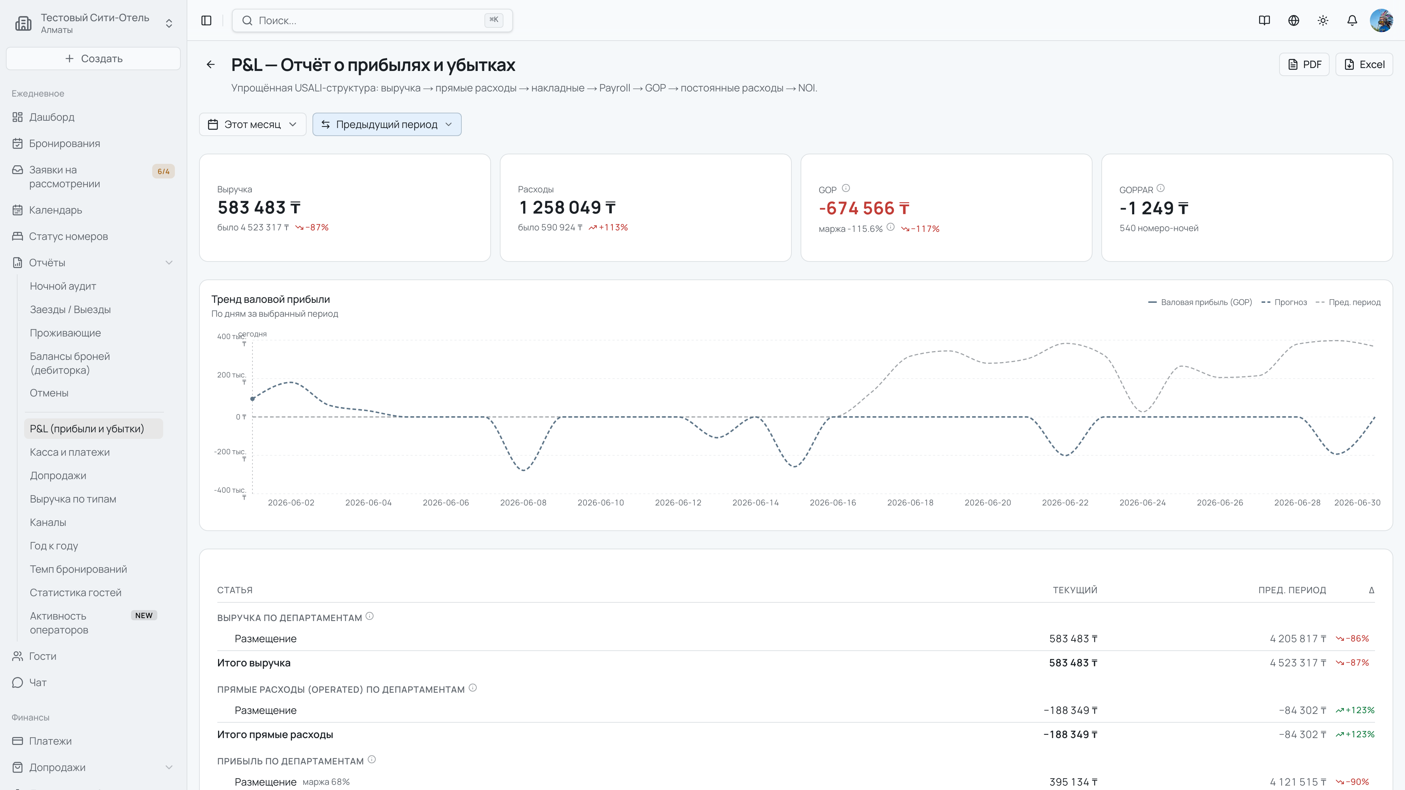Screen dimensions: 1405x790
Task: Export report as PDF
Action: (1304, 64)
